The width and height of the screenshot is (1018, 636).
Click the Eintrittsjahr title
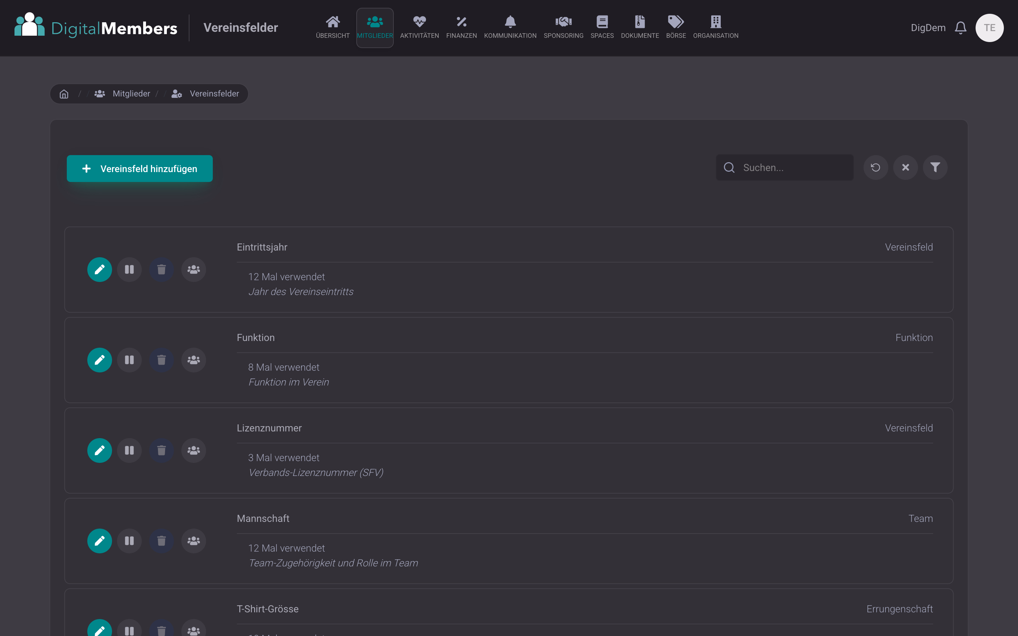pyautogui.click(x=262, y=247)
